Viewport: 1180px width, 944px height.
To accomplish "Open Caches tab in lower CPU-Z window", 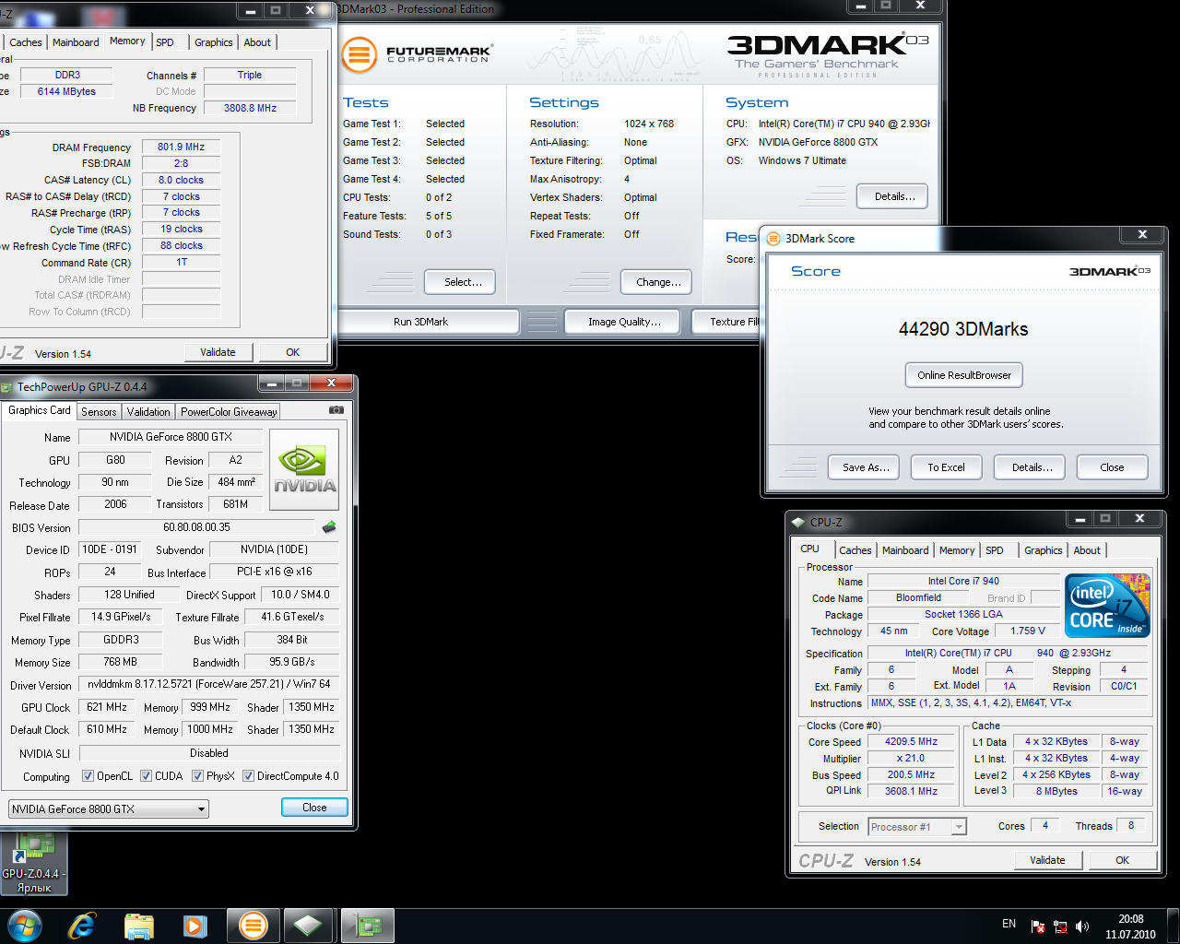I will [855, 550].
